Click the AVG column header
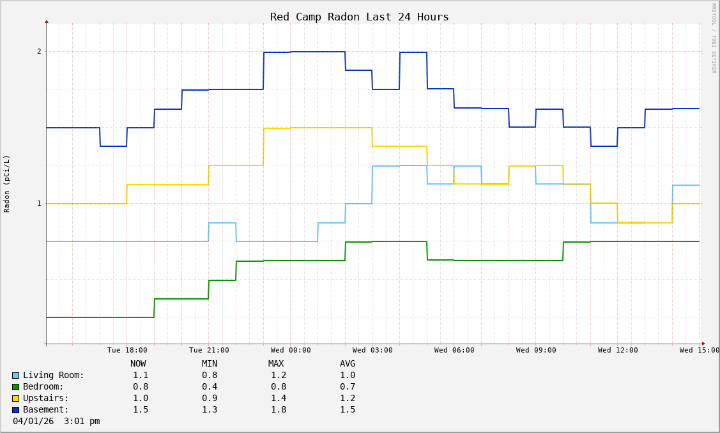Screen dimensions: 720x433 point(348,364)
